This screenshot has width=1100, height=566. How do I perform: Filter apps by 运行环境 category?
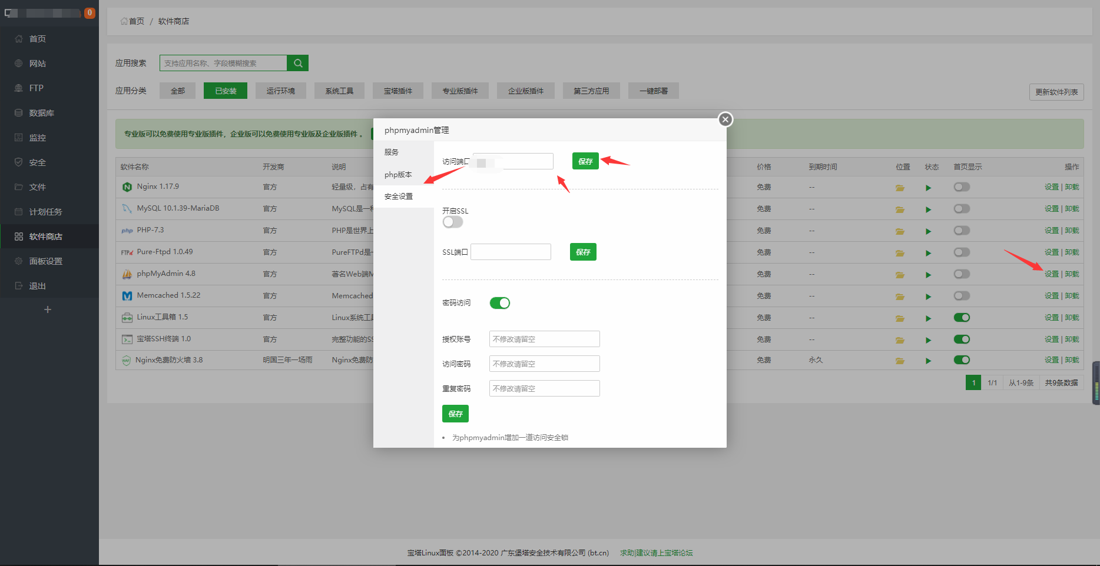(x=280, y=91)
